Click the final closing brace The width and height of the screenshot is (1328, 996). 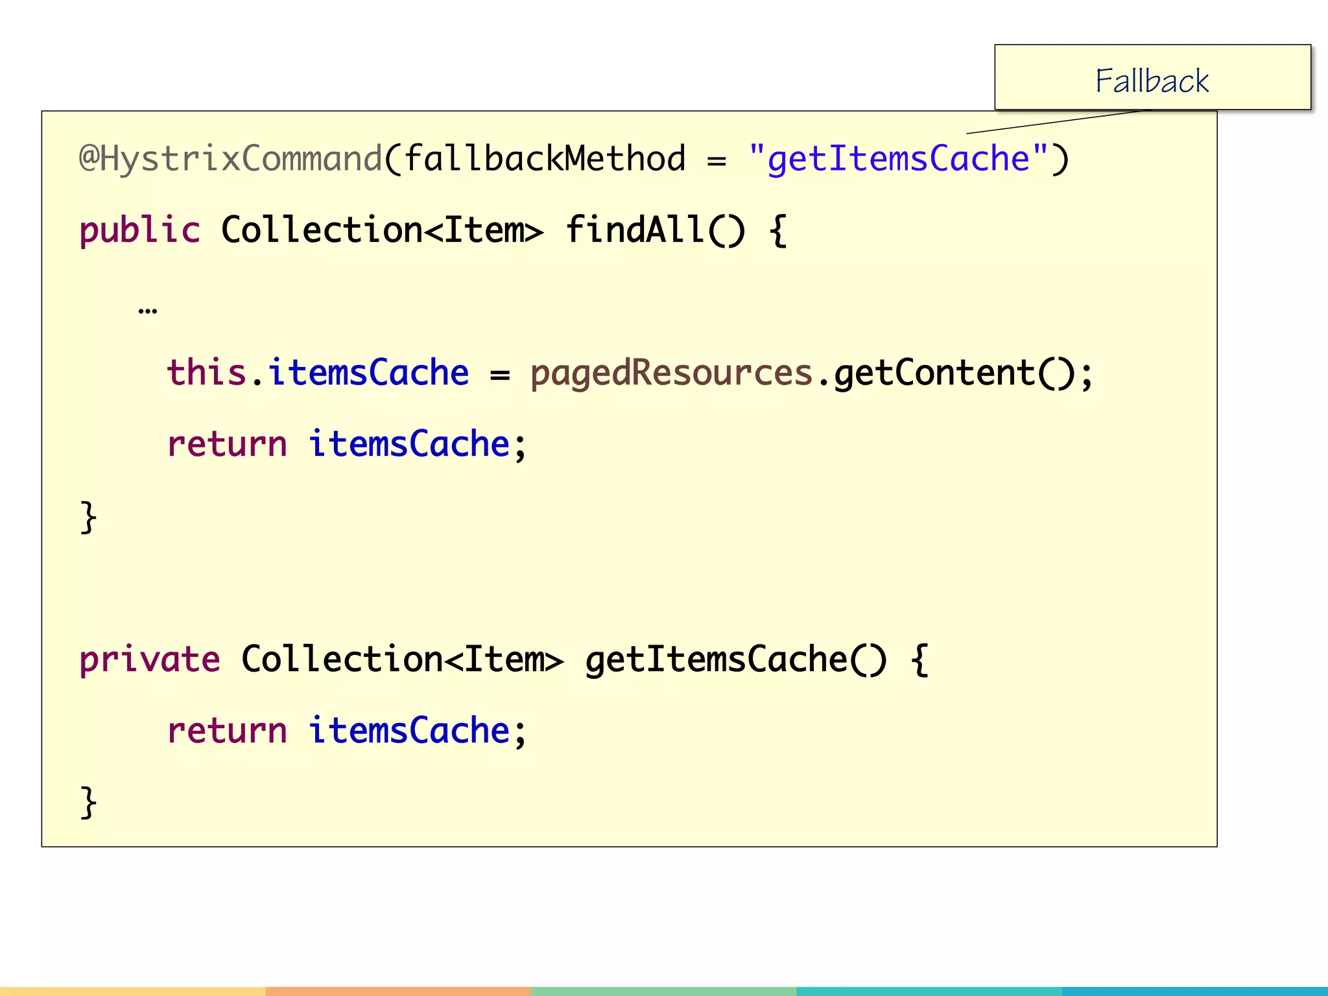click(x=88, y=803)
